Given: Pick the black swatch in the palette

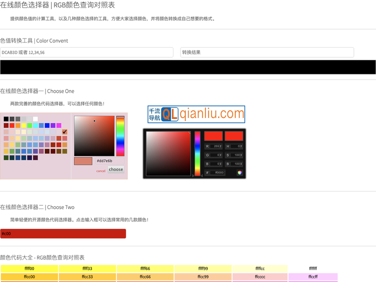Looking at the screenshot, I should pos(6,119).
